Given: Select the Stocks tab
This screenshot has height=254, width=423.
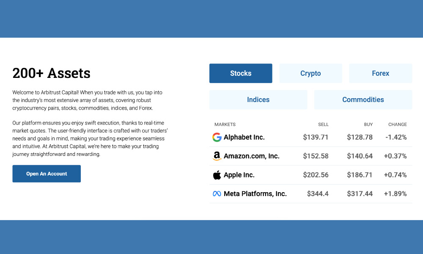Looking at the screenshot, I should pos(240,73).
